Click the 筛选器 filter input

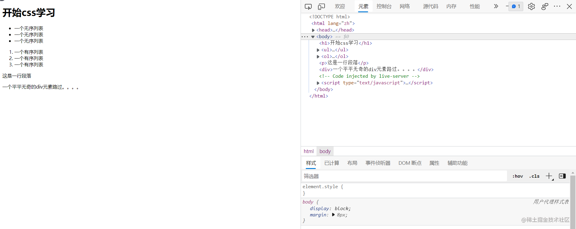point(404,176)
